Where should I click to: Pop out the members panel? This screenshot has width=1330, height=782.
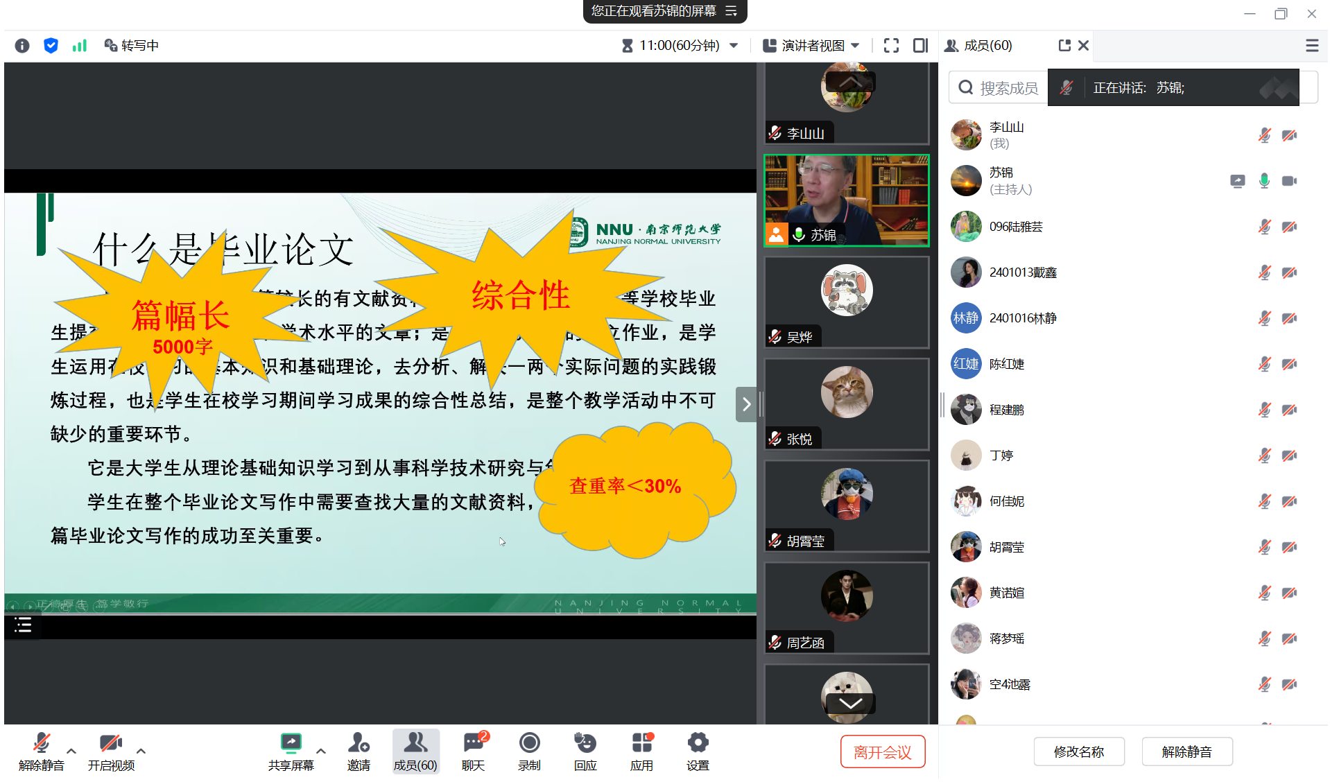[x=1064, y=46]
